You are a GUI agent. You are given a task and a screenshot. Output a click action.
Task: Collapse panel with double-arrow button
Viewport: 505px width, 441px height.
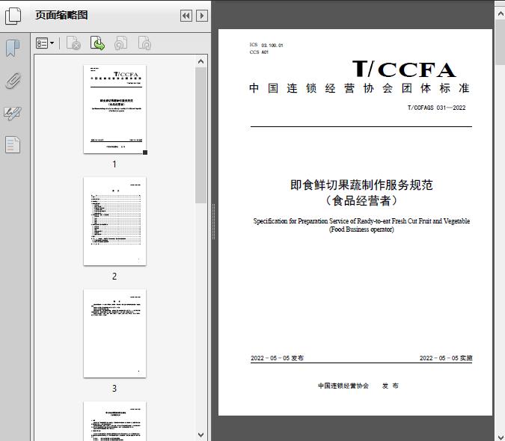(186, 16)
